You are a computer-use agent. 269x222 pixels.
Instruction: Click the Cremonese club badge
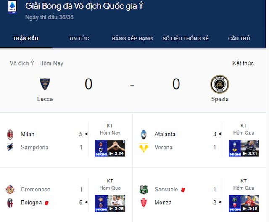coord(10,190)
